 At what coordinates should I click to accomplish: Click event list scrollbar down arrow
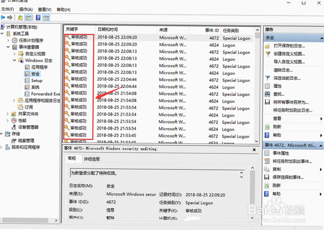point(257,141)
